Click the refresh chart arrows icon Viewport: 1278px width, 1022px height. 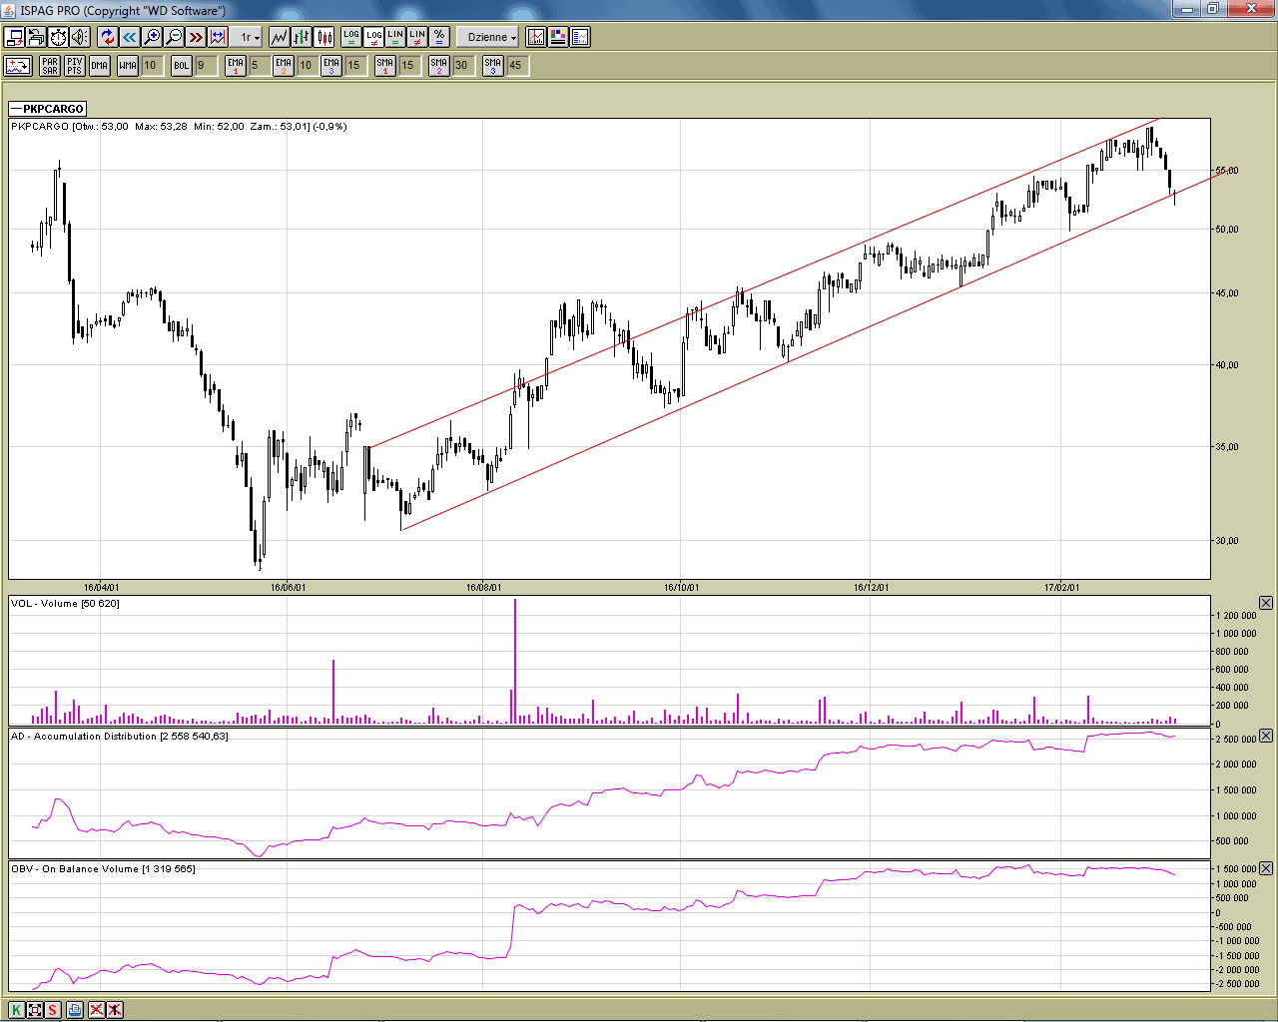click(x=108, y=37)
